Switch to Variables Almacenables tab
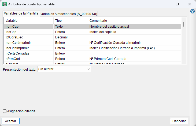The width and height of the screenshot is (196, 126). (69, 14)
